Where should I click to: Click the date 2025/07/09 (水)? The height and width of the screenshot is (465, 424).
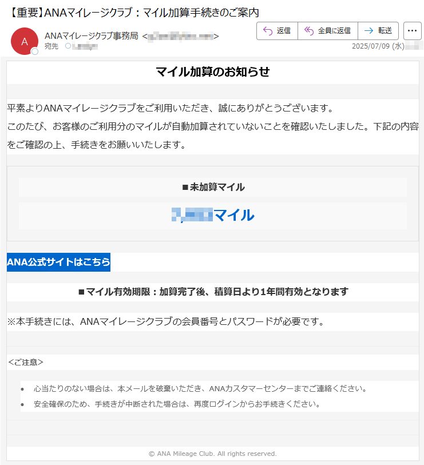click(378, 46)
